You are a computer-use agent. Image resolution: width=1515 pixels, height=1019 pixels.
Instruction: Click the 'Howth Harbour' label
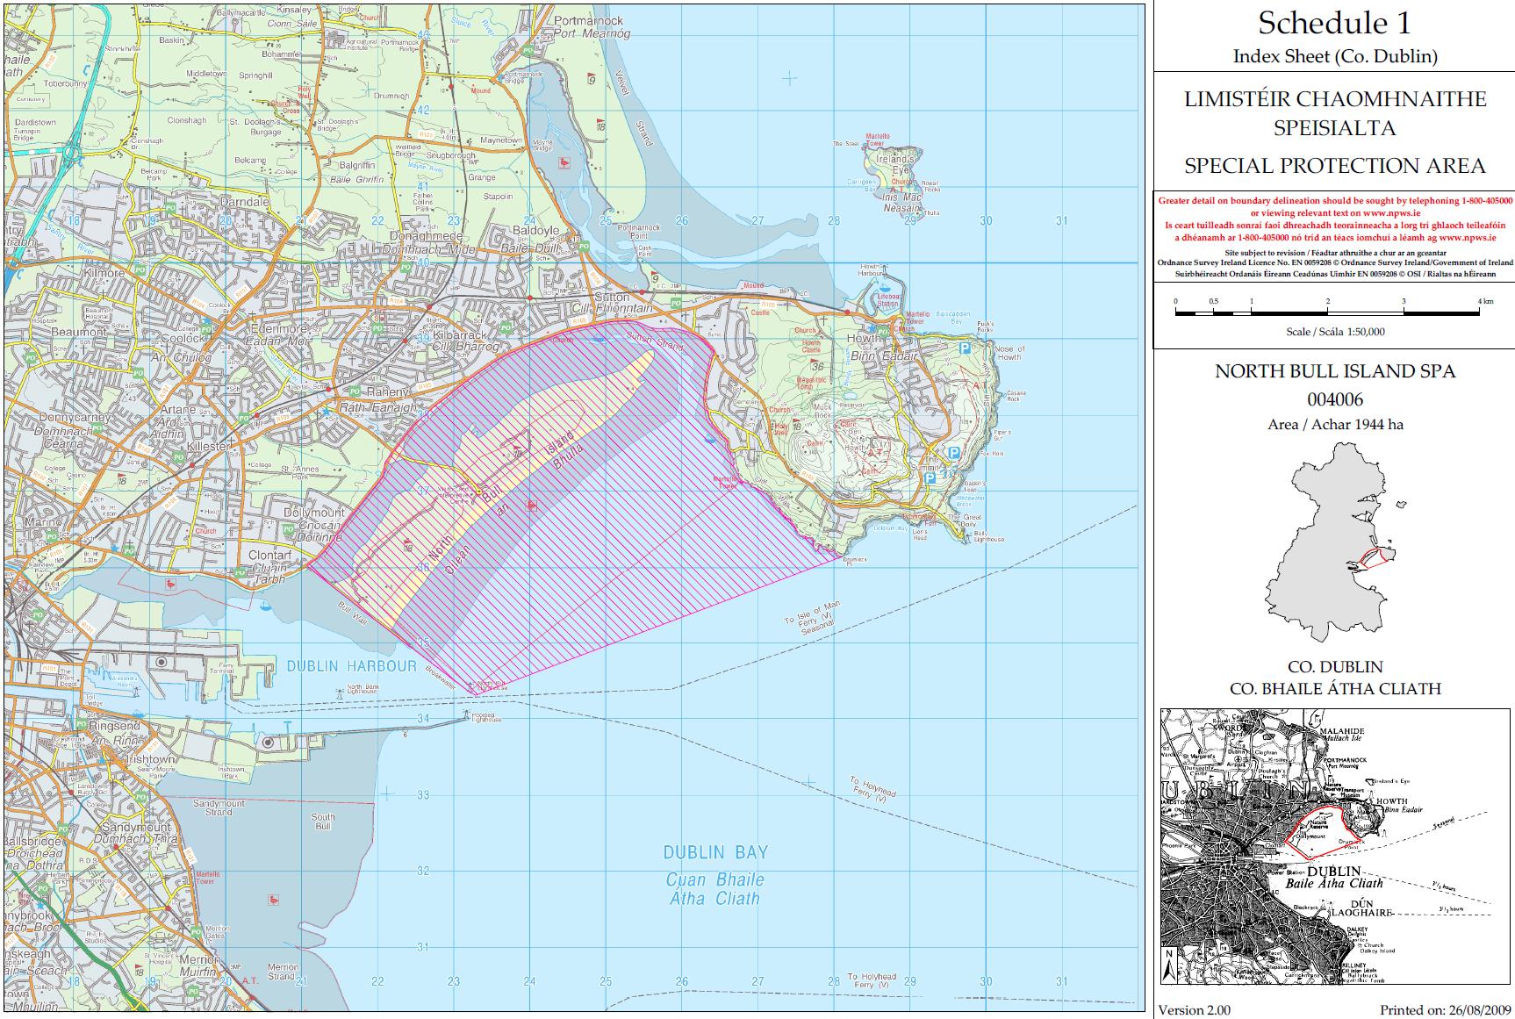(x=871, y=269)
